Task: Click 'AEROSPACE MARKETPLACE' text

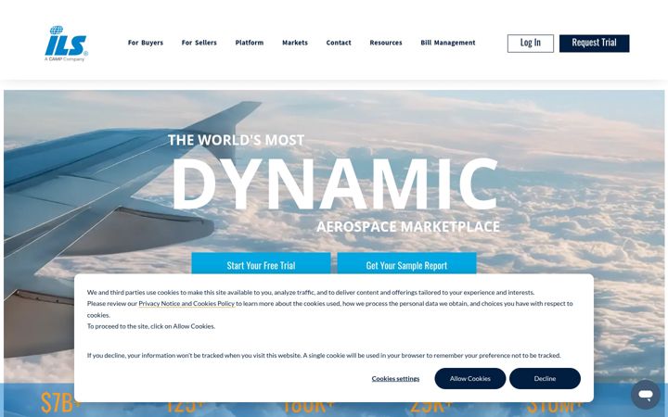Action: [x=408, y=227]
